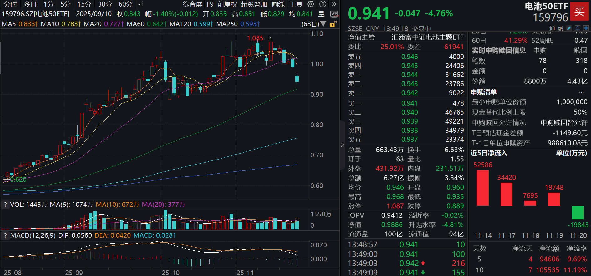
Task: Expand more toolbar options double-chevron
Action: 334,4
